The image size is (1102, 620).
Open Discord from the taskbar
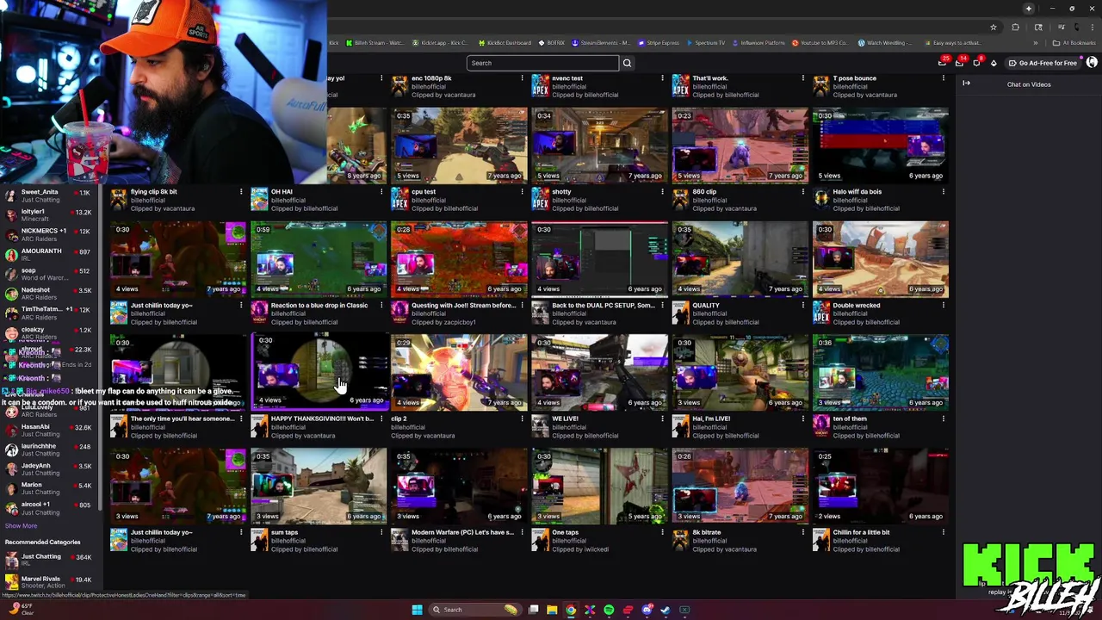647,610
